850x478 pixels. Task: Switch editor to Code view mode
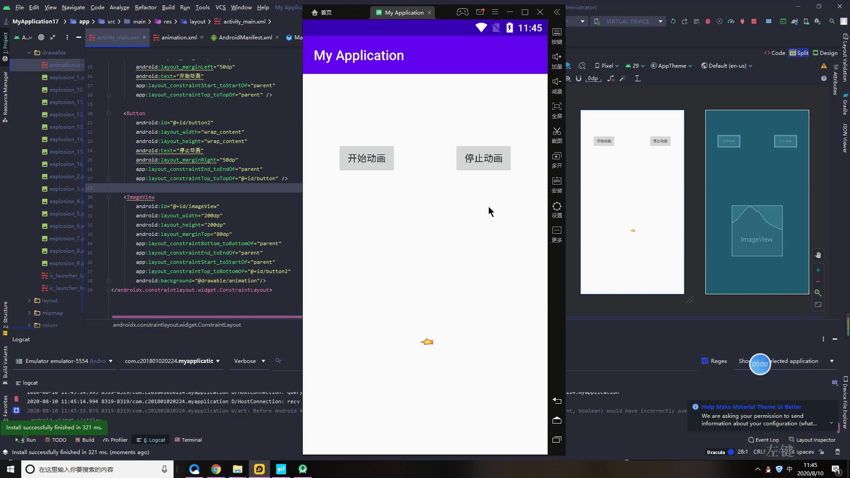click(x=774, y=53)
